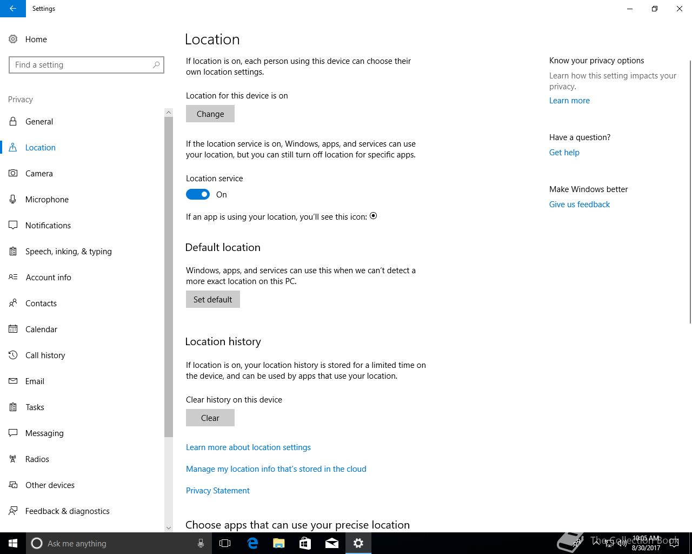Screen dimensions: 692x554
Task: Open the Privacy Statement link
Action: click(218, 491)
